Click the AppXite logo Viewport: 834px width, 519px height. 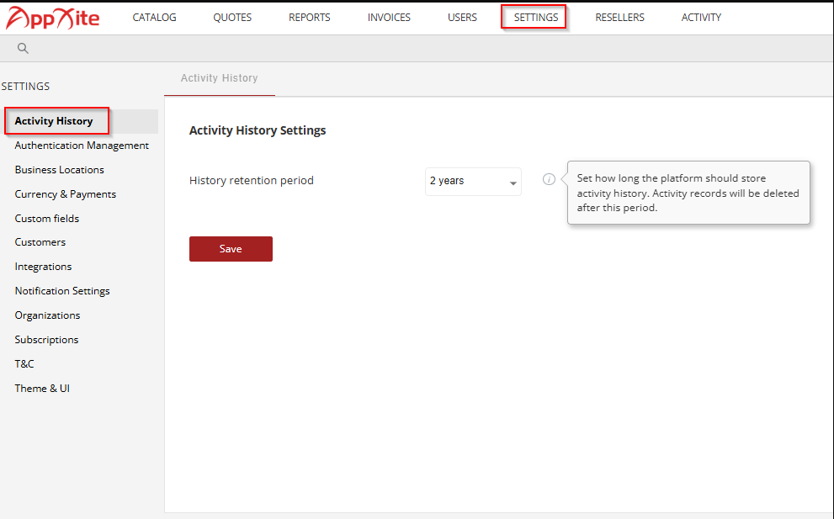(52, 18)
